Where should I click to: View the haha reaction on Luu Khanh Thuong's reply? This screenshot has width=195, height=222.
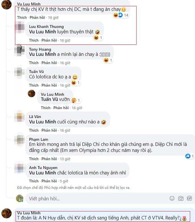coord(98,38)
